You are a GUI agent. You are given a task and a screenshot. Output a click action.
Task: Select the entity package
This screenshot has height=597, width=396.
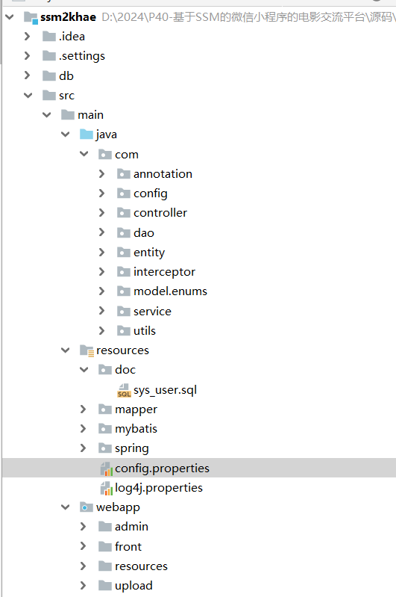[x=149, y=253]
